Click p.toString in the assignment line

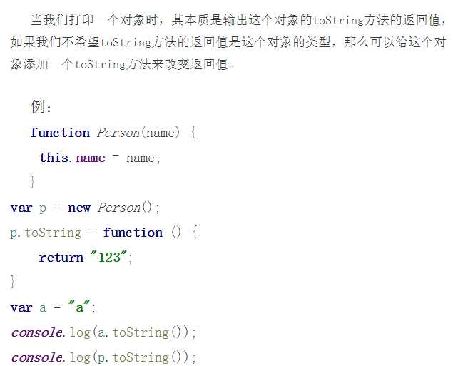(x=46, y=233)
